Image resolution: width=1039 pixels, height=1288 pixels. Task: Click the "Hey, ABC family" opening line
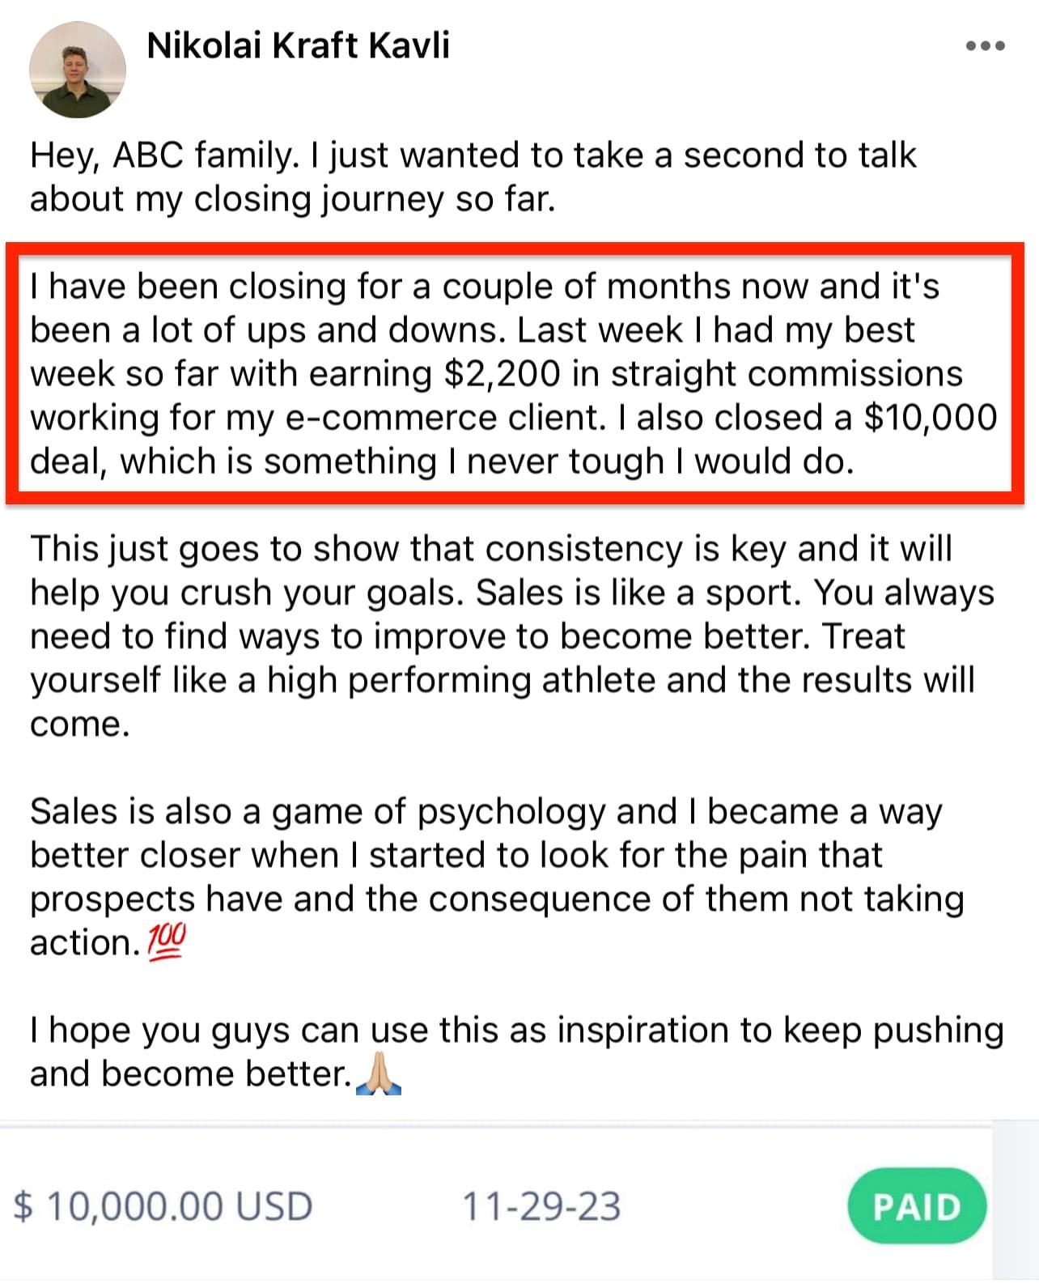tap(473, 176)
